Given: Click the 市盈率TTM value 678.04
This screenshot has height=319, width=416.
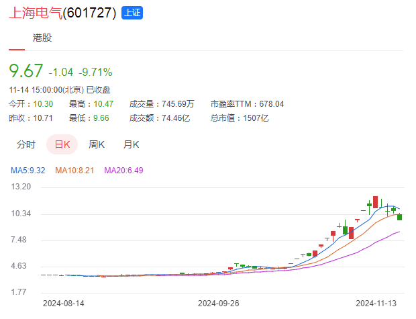Looking at the screenshot, I should (x=272, y=104).
